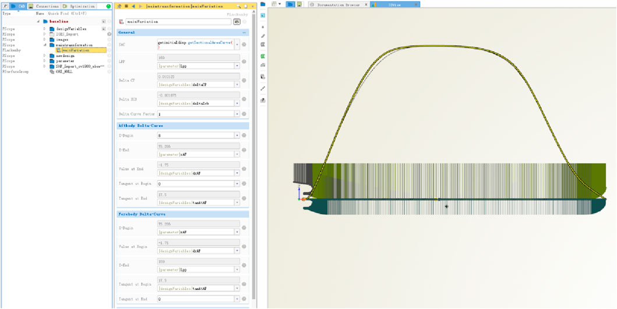Toggle visibility of IGES_Import
Viewport: 617px width, 309px height.
[x=110, y=34]
